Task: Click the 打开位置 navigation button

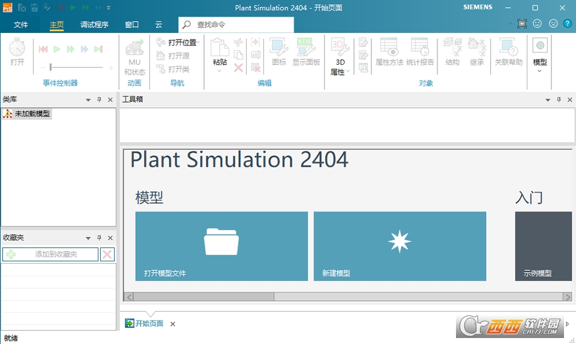Action: [178, 43]
